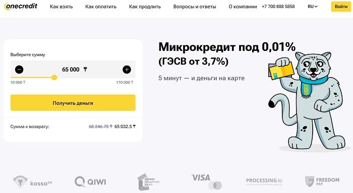Click the PROCESSING.kz logo

point(264,182)
